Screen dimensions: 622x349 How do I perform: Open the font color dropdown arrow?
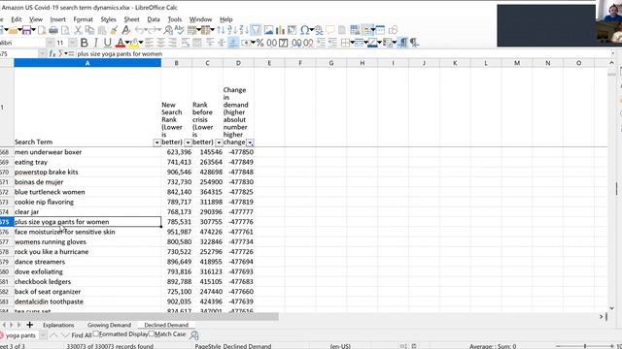pyautogui.click(x=127, y=43)
